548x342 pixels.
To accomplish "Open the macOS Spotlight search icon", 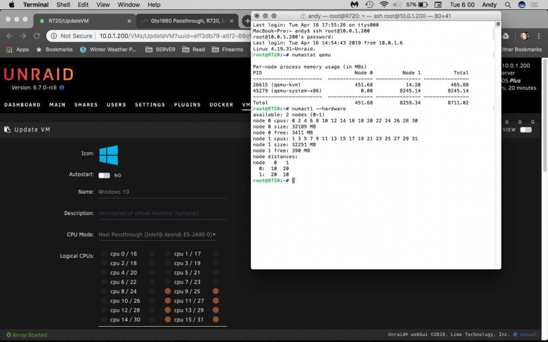I will point(508,5).
